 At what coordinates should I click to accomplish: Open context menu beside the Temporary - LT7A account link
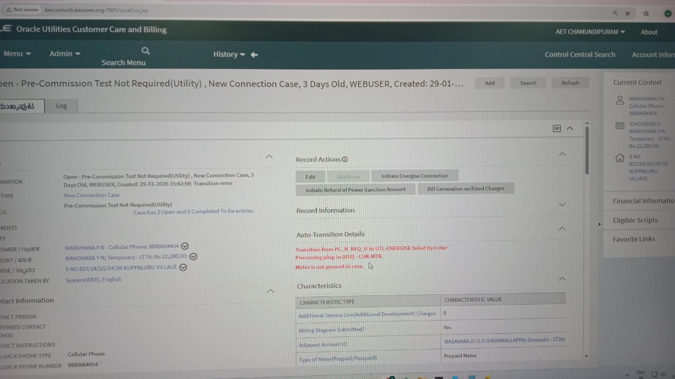click(x=194, y=256)
